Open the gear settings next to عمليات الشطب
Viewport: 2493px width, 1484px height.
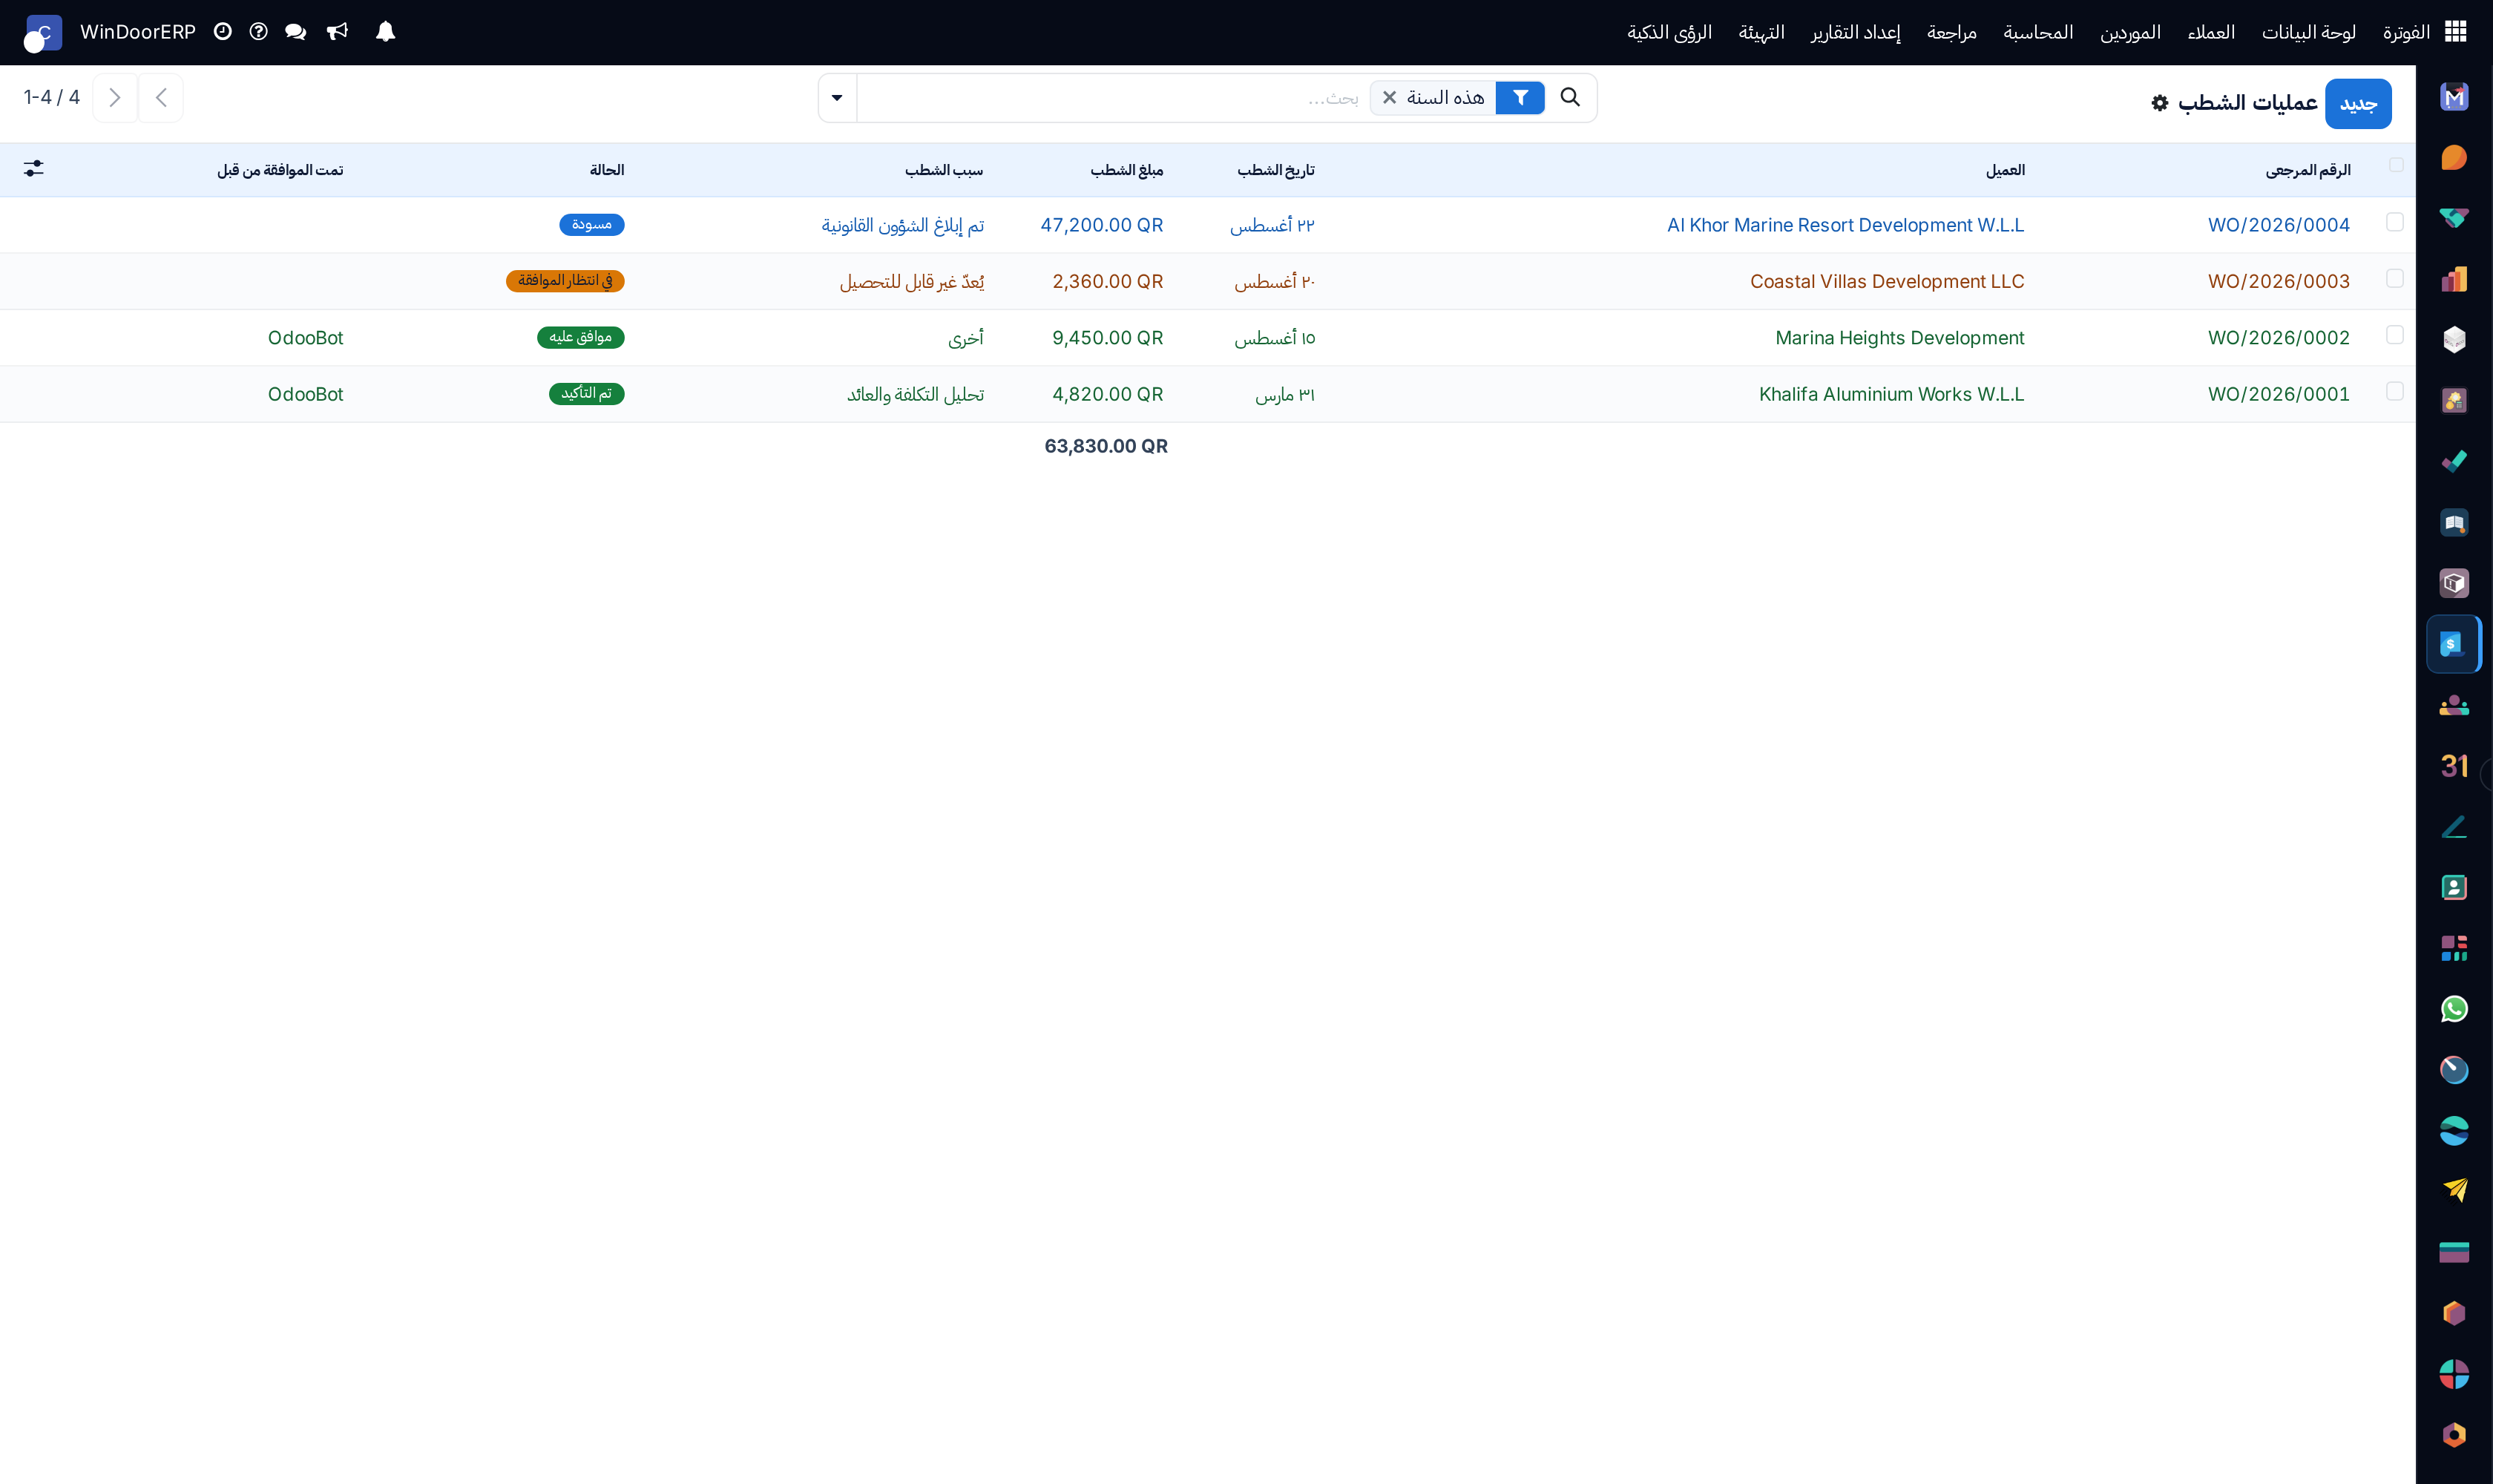2160,103
